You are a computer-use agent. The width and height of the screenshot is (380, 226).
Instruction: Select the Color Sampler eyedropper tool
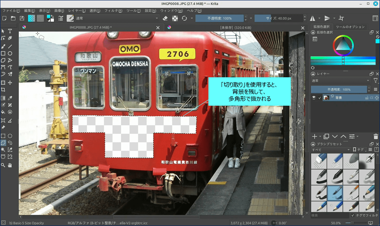point(10,98)
